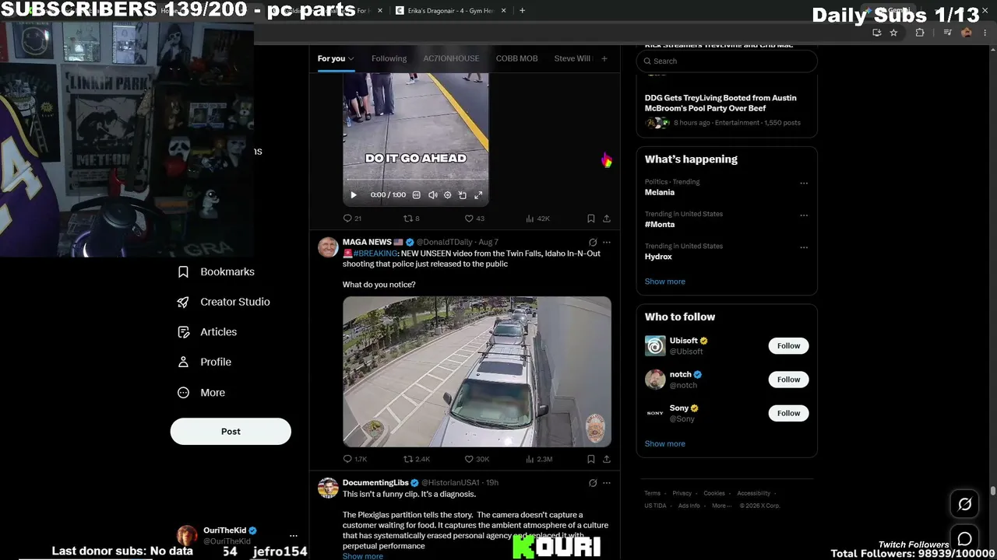The height and width of the screenshot is (560, 997).
Task: View analytics of post with 2.3M views
Action: 539,459
